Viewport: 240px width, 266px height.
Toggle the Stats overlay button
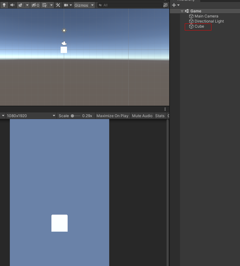pos(160,116)
